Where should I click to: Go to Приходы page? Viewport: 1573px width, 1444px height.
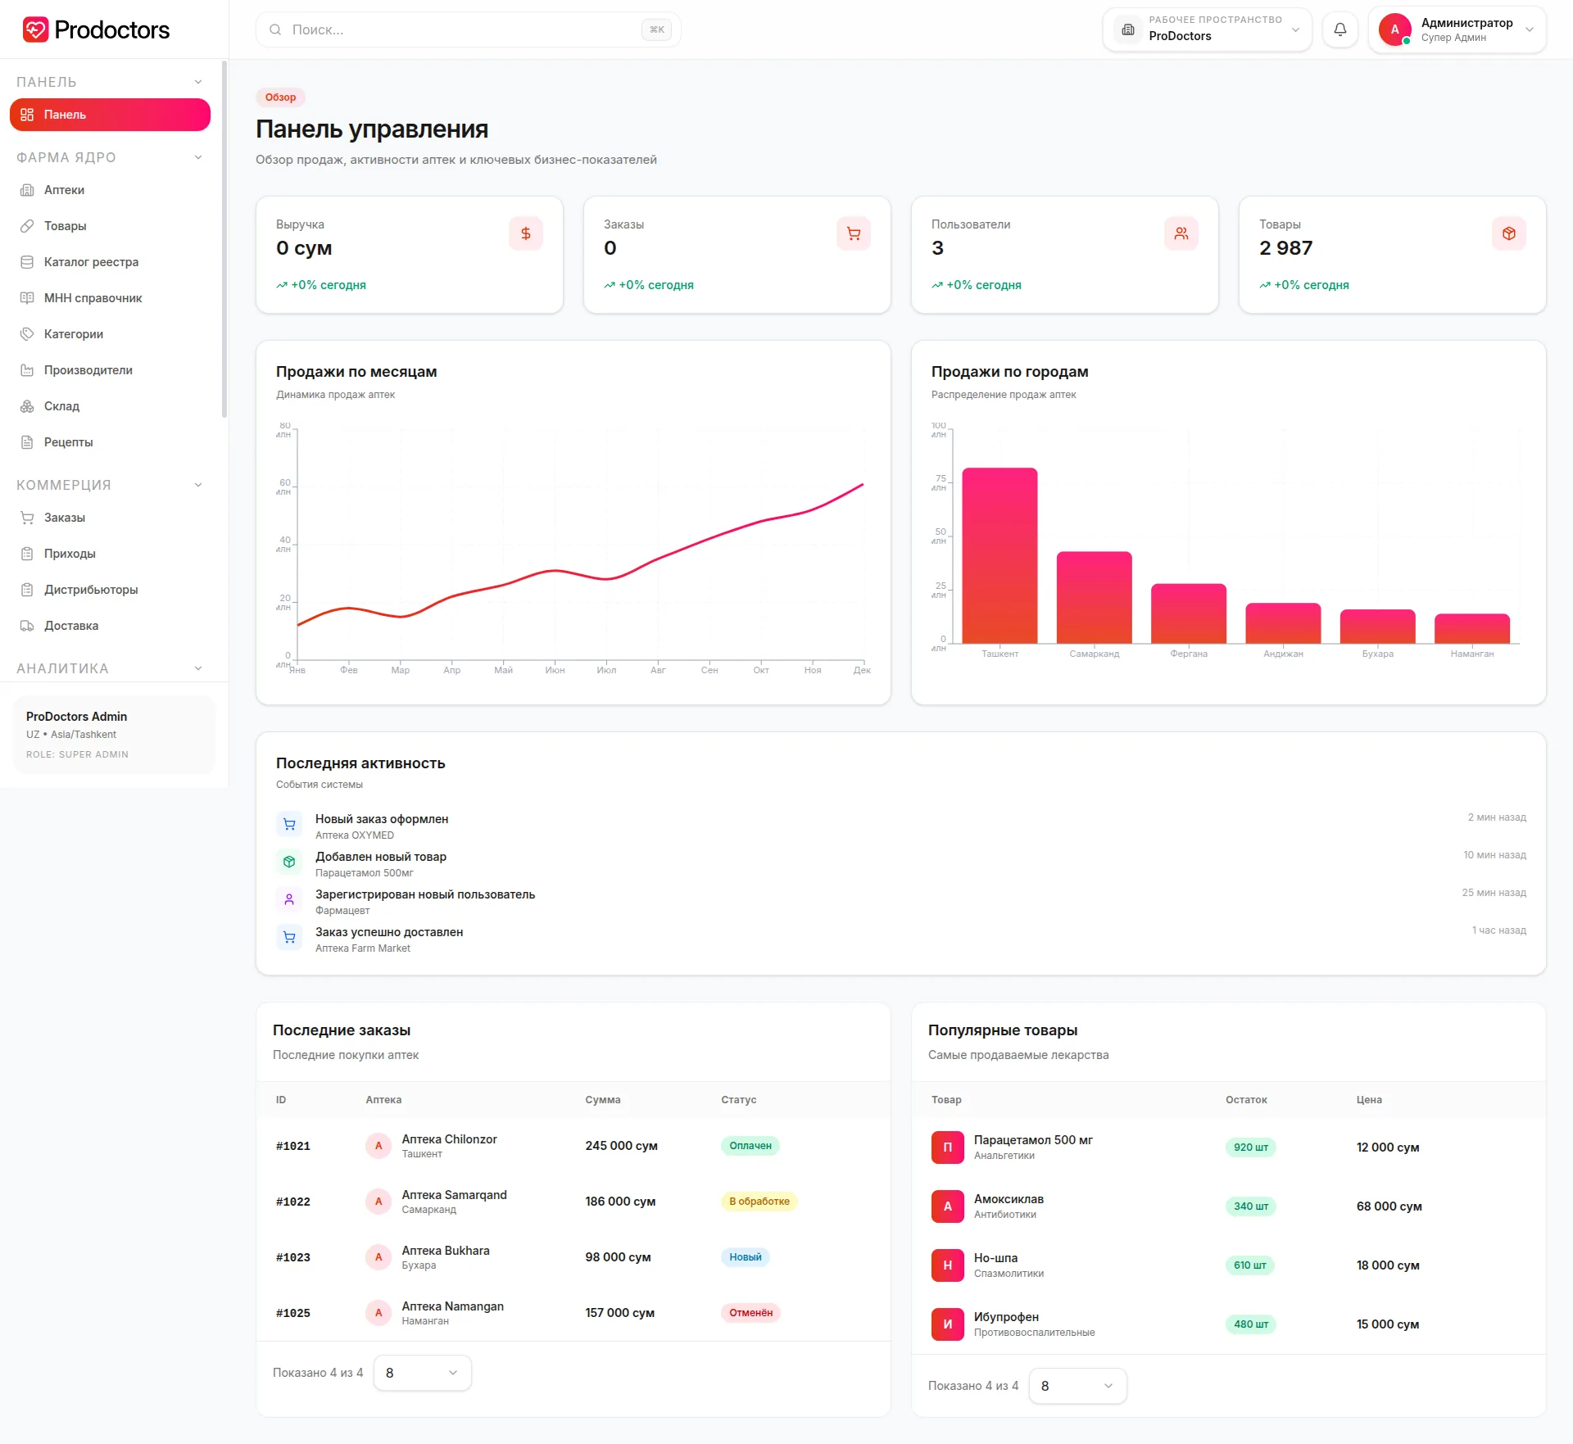pos(110,554)
